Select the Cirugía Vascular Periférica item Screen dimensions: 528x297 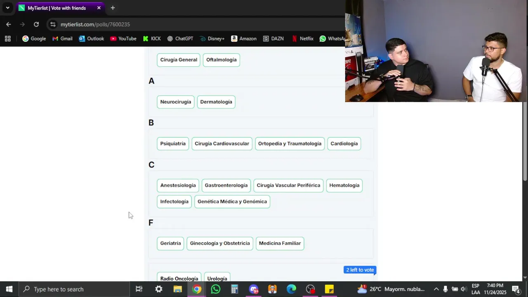click(288, 185)
